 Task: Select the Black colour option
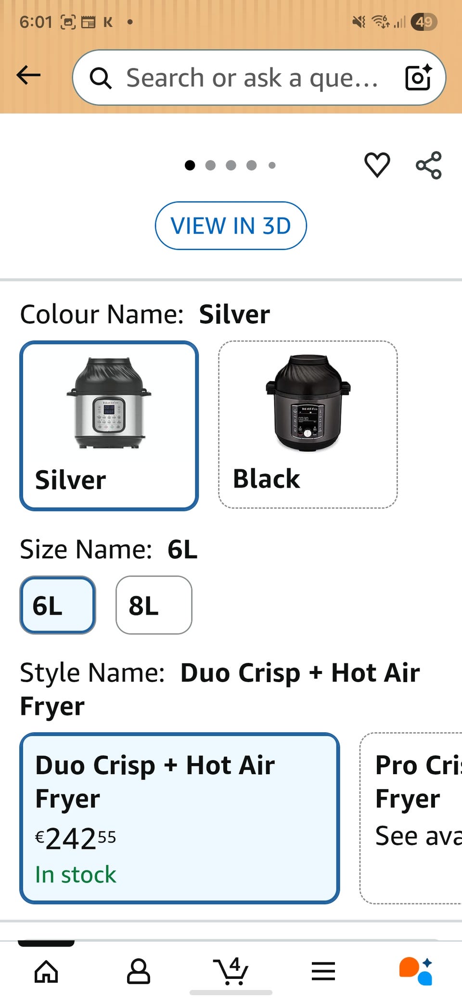point(308,424)
